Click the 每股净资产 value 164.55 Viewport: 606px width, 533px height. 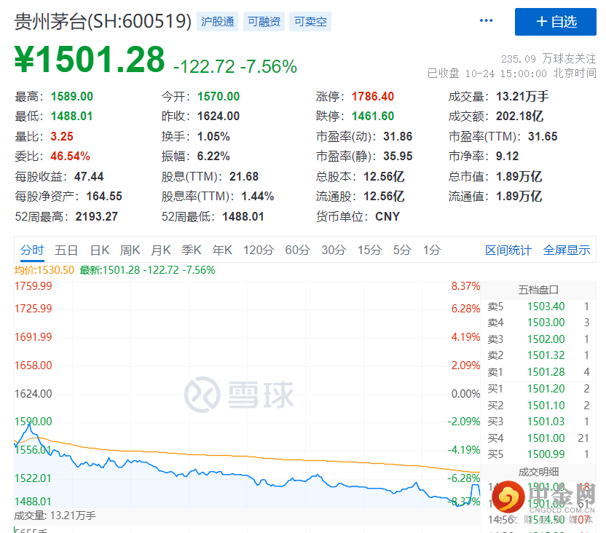[104, 196]
